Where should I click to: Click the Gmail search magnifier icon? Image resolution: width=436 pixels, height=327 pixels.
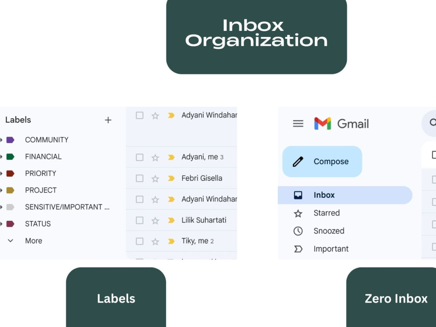pyautogui.click(x=433, y=122)
